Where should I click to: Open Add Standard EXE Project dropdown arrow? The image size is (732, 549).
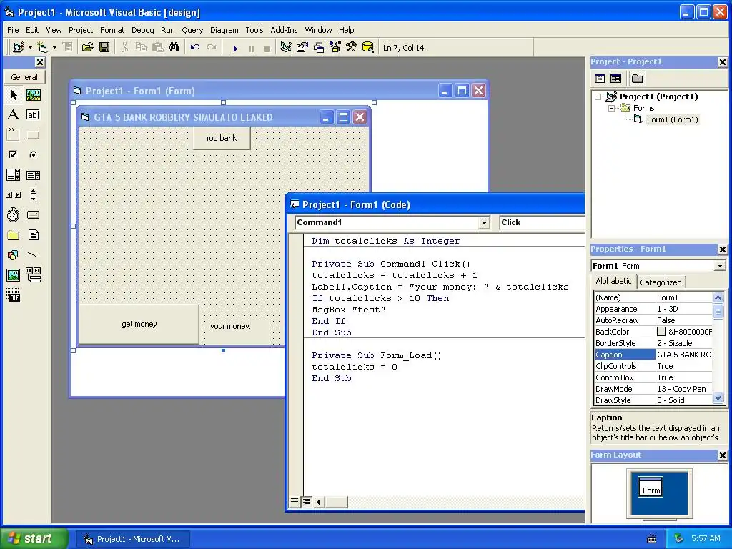(x=30, y=48)
